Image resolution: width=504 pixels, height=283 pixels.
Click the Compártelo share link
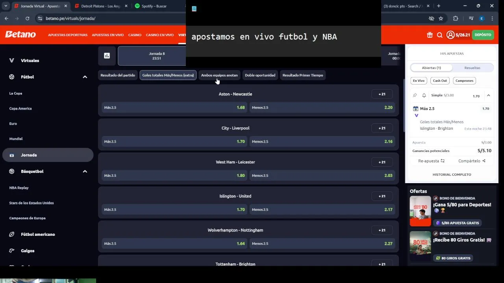click(472, 161)
